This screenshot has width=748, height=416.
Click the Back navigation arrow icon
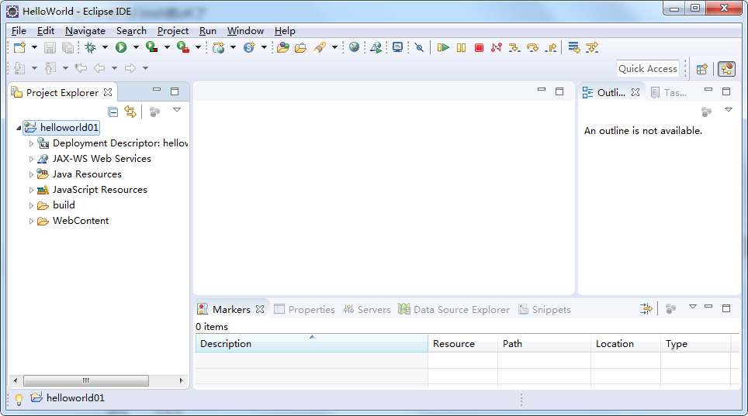[99, 68]
